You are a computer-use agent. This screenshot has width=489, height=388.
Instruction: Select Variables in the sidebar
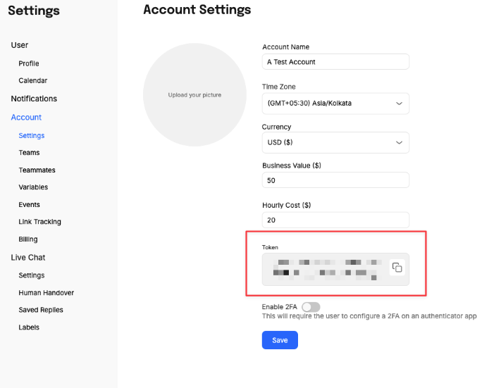(33, 187)
